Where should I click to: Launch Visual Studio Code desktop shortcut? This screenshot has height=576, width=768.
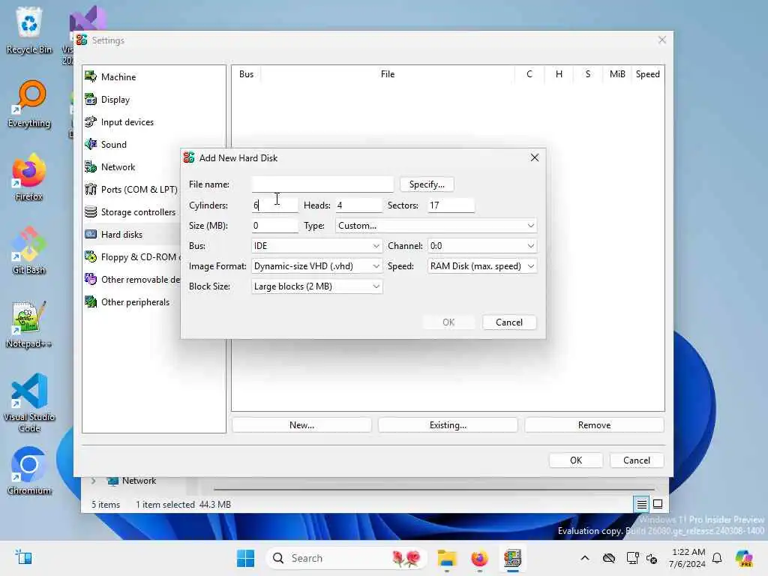[x=29, y=403]
